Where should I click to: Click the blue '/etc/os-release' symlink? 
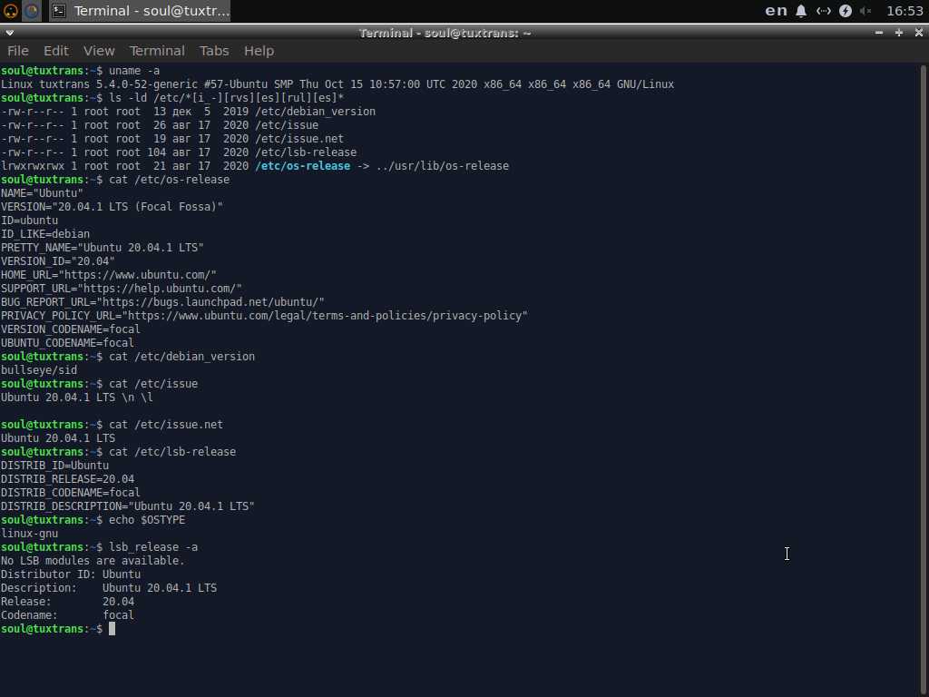coord(302,166)
